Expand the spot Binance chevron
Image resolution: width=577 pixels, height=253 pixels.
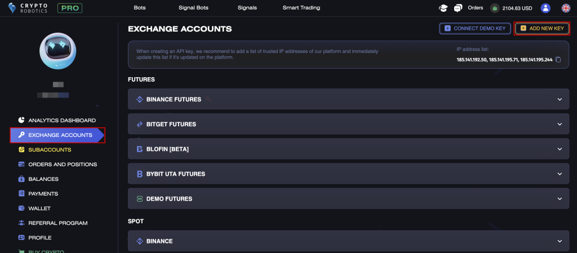(x=560, y=241)
